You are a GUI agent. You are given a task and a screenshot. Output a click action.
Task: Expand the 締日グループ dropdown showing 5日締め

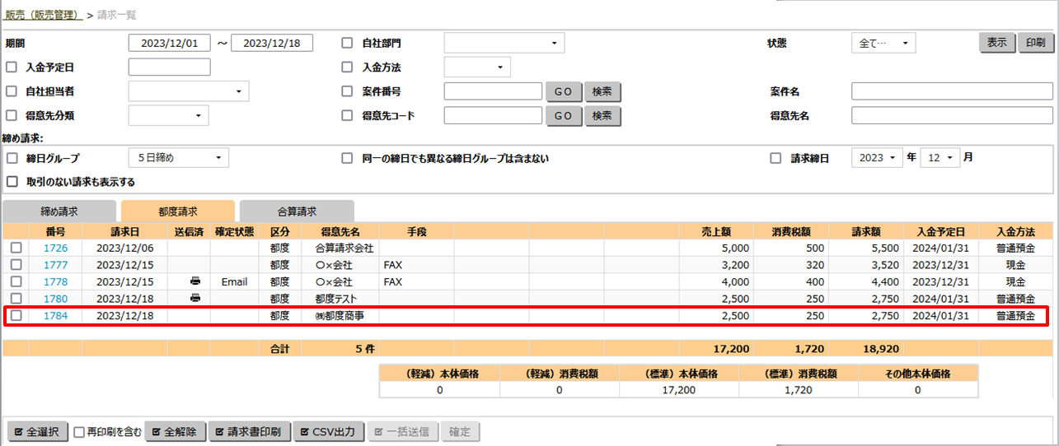tap(179, 158)
